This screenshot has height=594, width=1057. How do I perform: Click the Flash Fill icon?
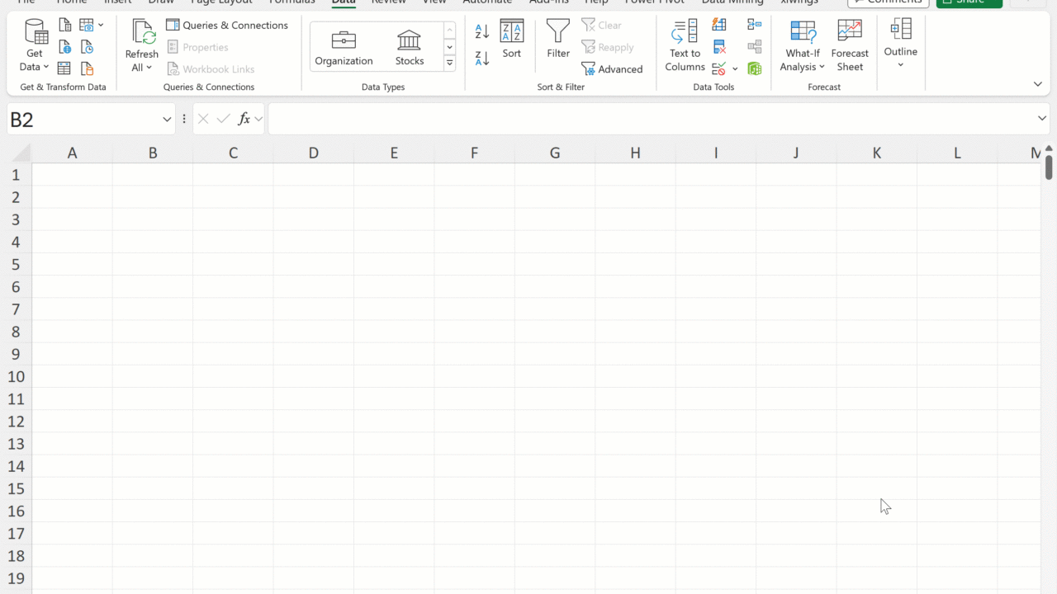[x=719, y=26]
